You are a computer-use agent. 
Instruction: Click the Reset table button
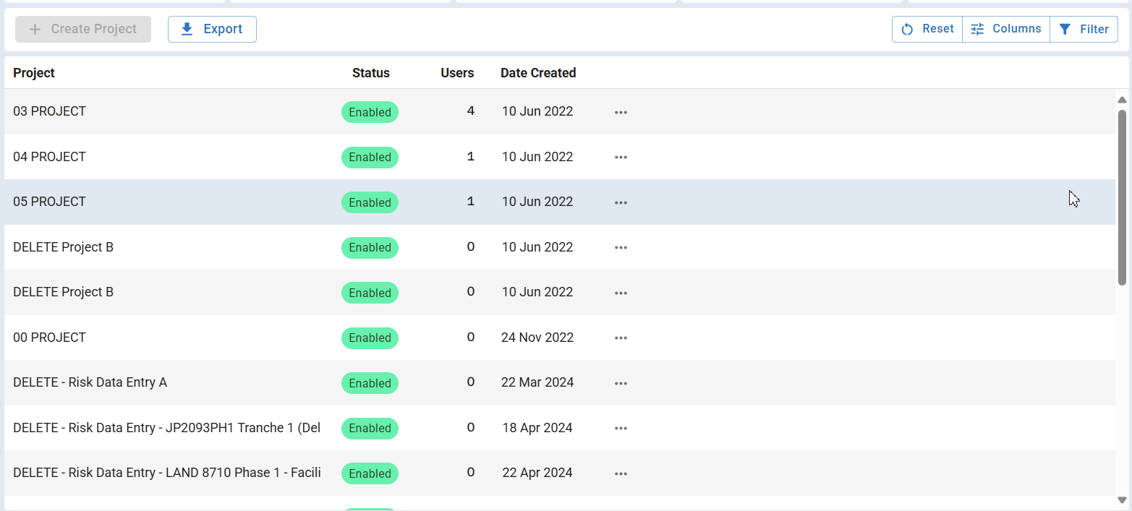927,29
